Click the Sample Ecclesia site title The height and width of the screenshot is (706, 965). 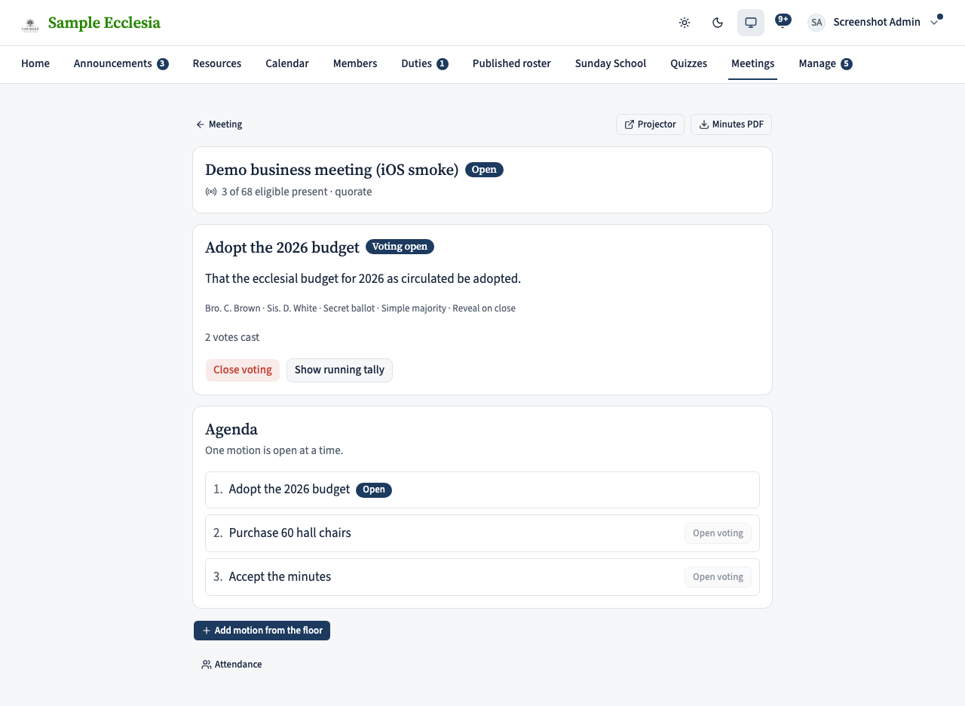click(104, 23)
